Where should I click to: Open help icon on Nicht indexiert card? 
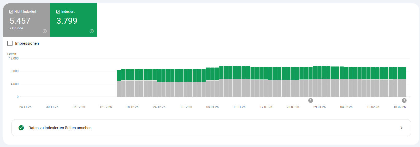(45, 31)
